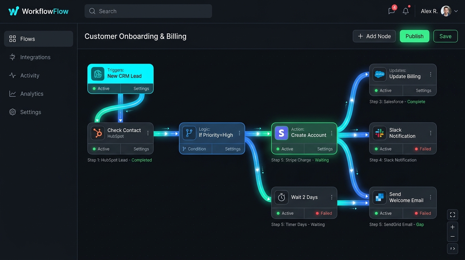Image resolution: width=465 pixels, height=260 pixels.
Task: Open Flows in the sidebar
Action: pos(39,39)
